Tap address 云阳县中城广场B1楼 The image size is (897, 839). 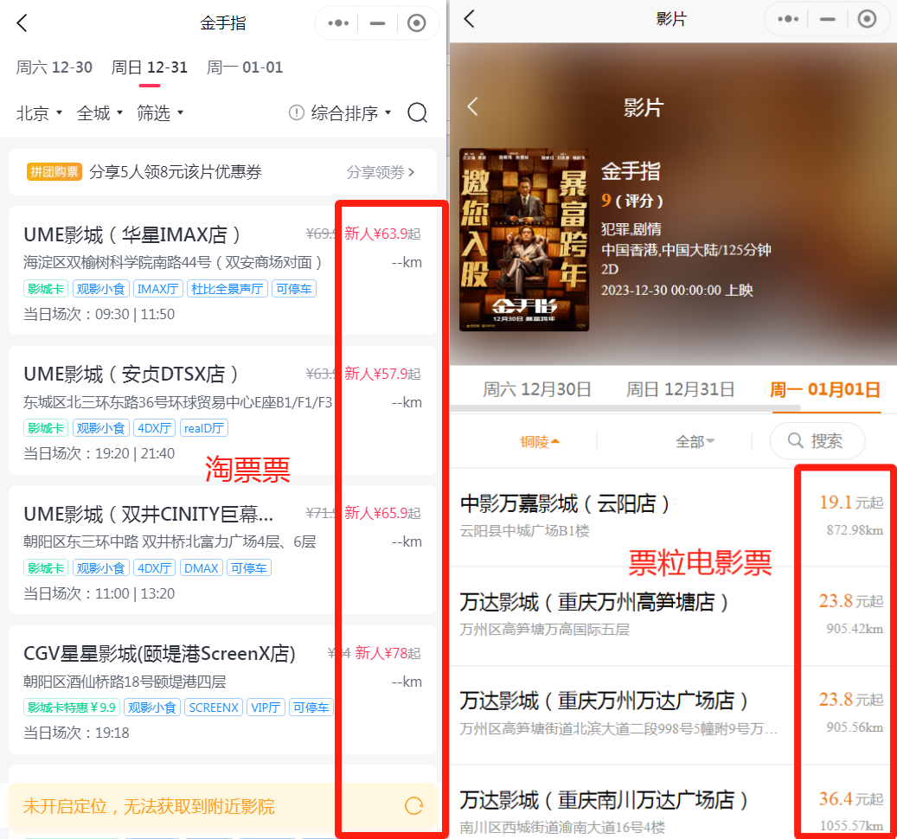[x=524, y=531]
